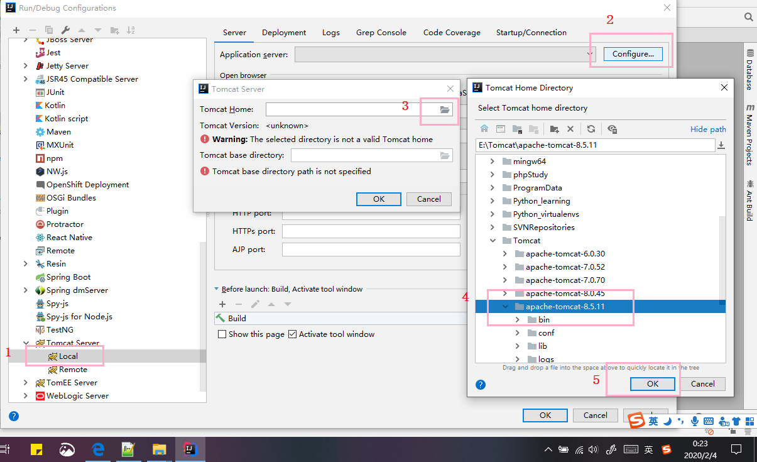The image size is (757, 462).
Task: Toggle the Activate tool window checkbox
Action: (292, 334)
